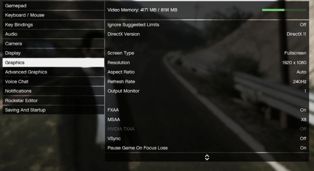Toggle Ignore Suggested Limits Off value
This screenshot has height=171, width=314.
[x=303, y=25]
